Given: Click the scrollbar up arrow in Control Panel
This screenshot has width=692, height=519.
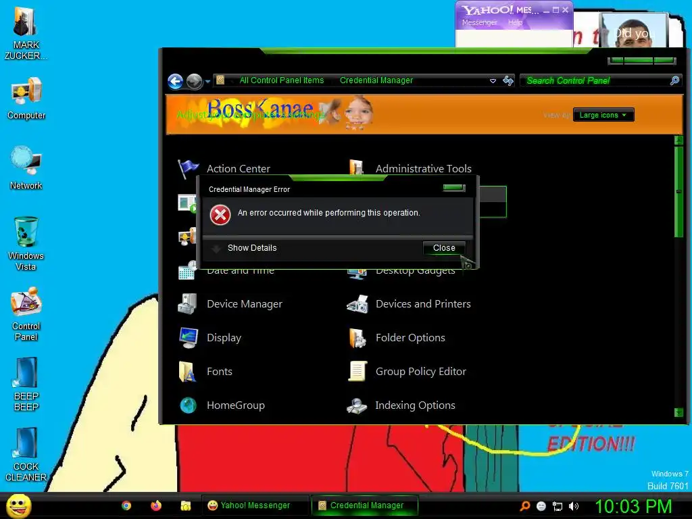Looking at the screenshot, I should click(x=678, y=141).
